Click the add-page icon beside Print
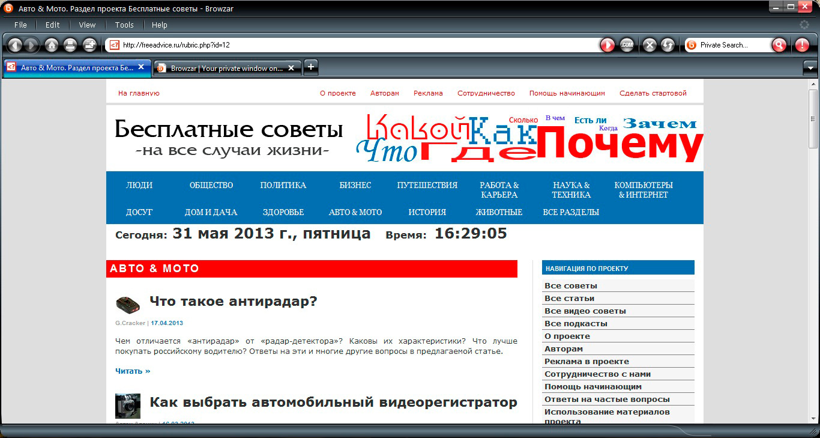 [89, 45]
